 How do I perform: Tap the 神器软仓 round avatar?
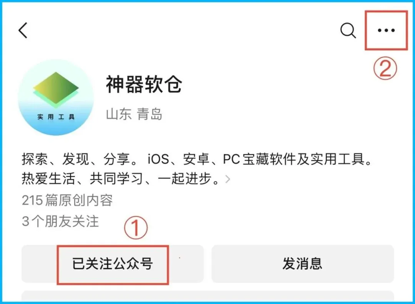56,97
